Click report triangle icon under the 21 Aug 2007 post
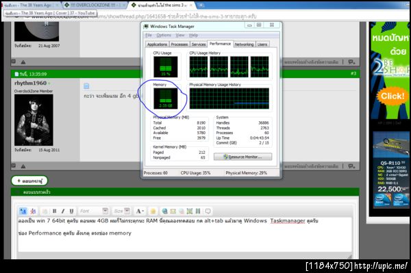411x273 pixels. click(23, 62)
